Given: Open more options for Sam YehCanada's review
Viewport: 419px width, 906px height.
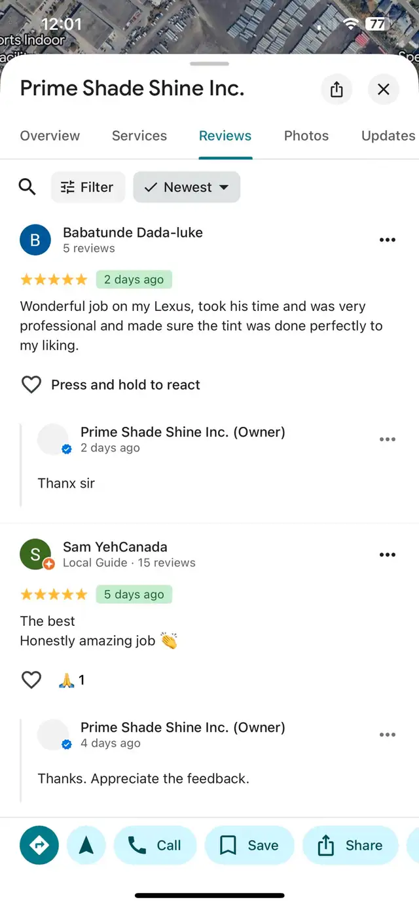Looking at the screenshot, I should click(x=388, y=554).
